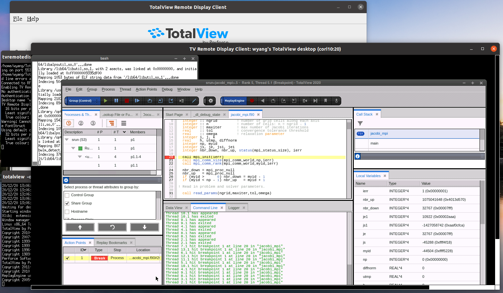The width and height of the screenshot is (503, 293).
Task: Select the Halt (pause) icon in the toolbar
Action: pos(116,101)
